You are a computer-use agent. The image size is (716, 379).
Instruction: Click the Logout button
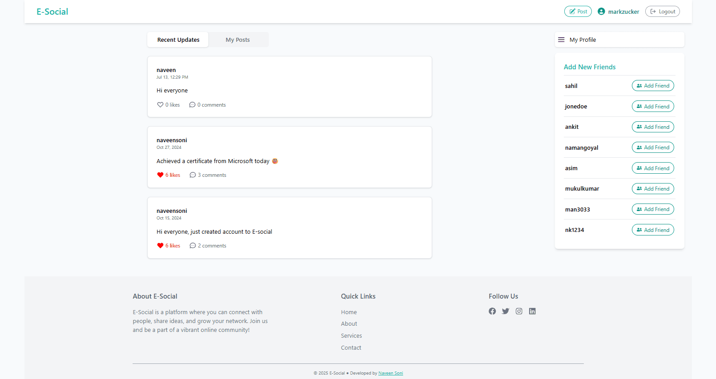click(x=663, y=12)
